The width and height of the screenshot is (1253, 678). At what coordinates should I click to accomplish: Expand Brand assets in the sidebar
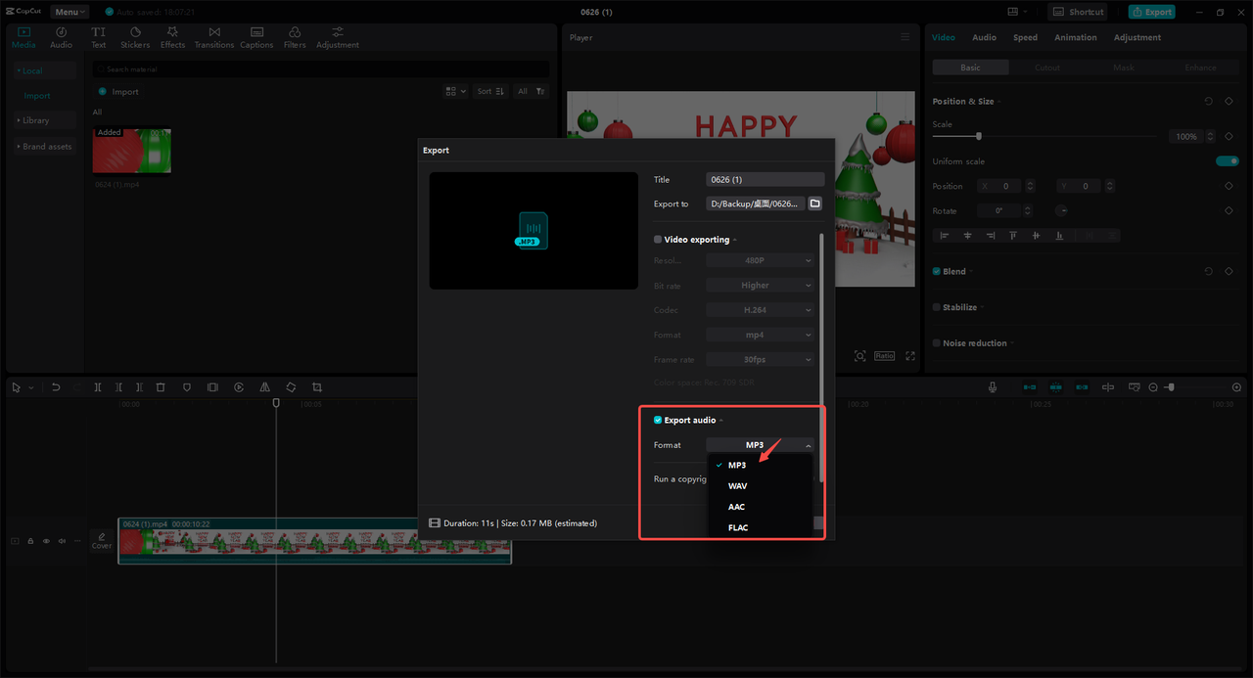coord(45,147)
